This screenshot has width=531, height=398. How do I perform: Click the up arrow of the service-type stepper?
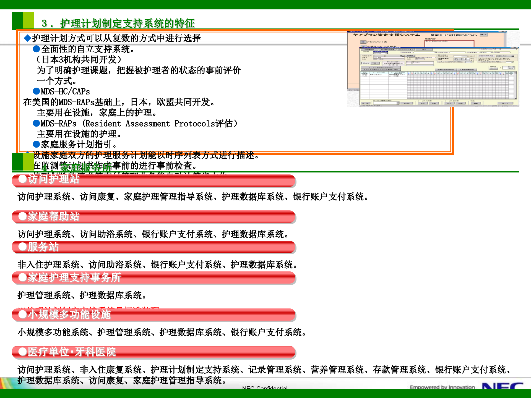point(398,102)
